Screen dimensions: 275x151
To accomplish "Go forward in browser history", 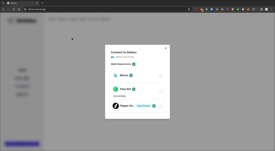I will [9, 9].
